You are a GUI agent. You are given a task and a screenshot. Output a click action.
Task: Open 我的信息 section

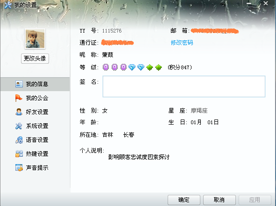[35, 84]
